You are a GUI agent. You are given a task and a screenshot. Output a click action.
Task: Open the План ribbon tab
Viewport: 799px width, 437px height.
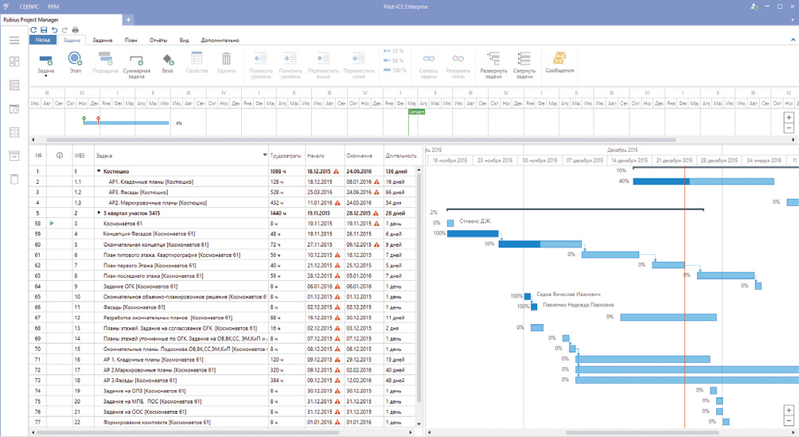pyautogui.click(x=131, y=41)
